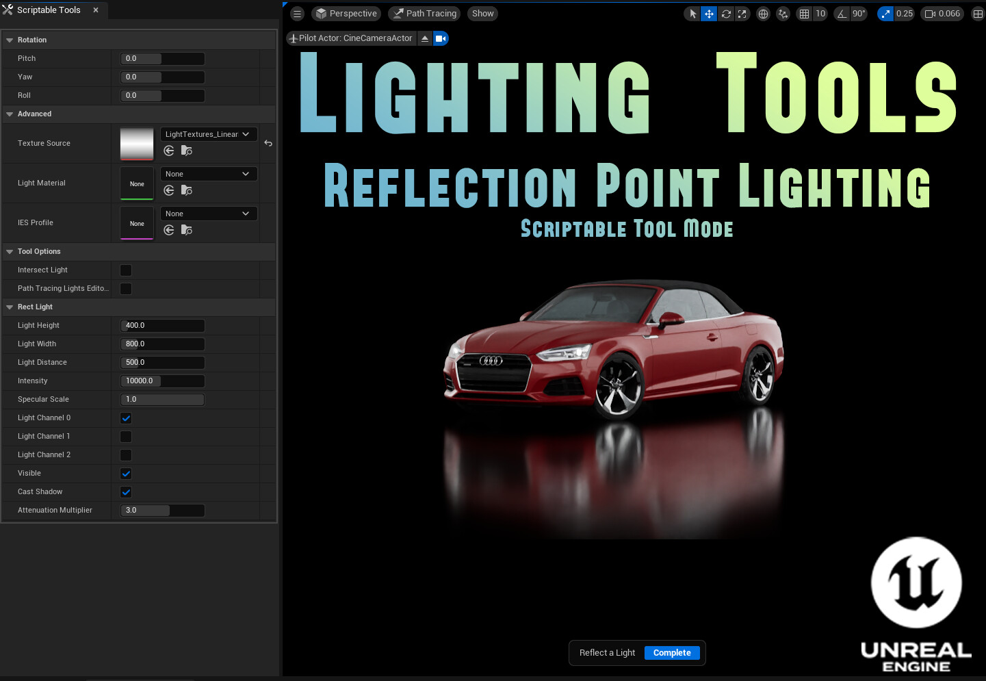The image size is (986, 681).
Task: Browse to Light Material in content browser
Action: (x=186, y=190)
